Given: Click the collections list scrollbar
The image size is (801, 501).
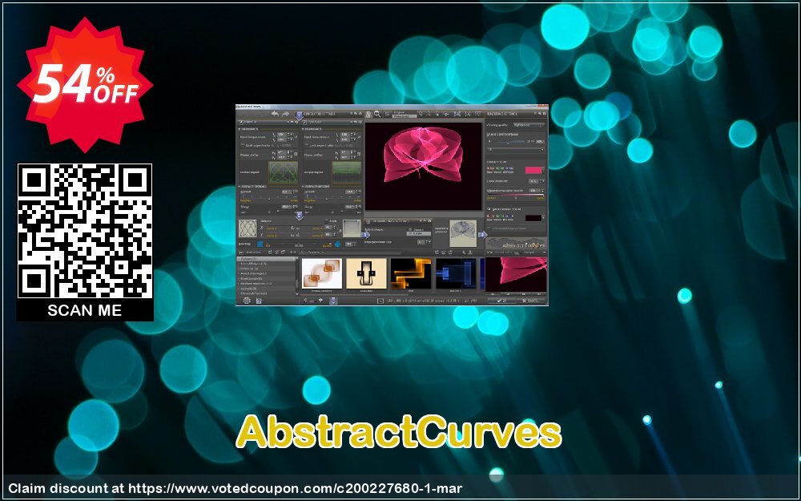Looking at the screenshot, I should coord(297,276).
